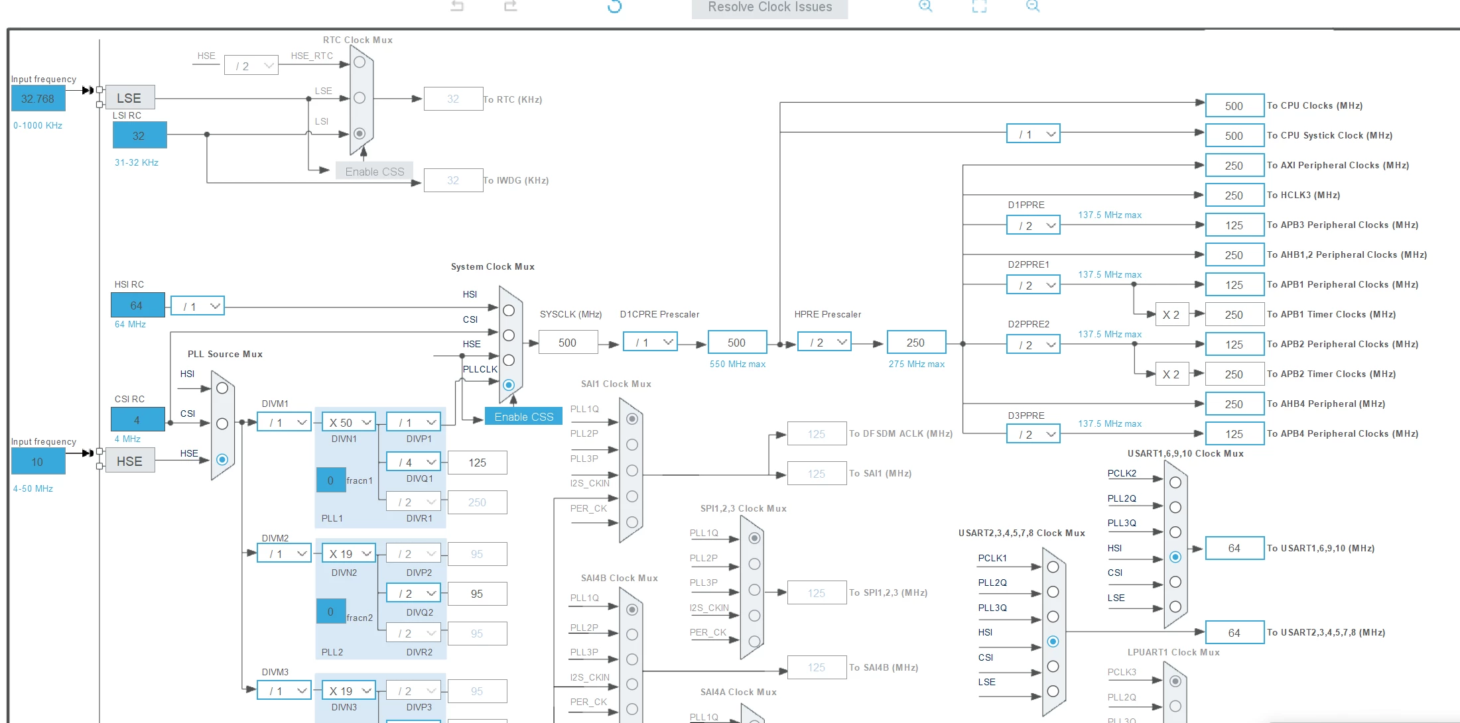Click the To APB3 Peripheral Clocks field
The width and height of the screenshot is (1460, 723).
(x=1234, y=225)
